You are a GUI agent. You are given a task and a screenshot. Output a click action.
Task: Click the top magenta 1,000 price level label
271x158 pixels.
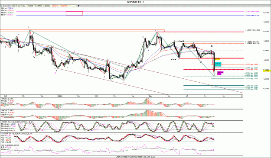pos(251,12)
